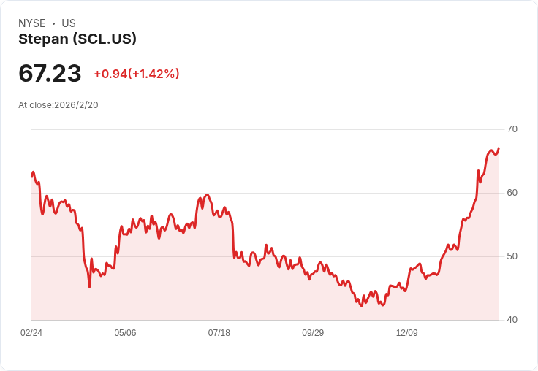Select the 12/09 date on x-axis
This screenshot has width=538, height=371.
point(406,333)
